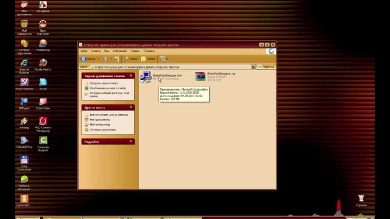Minimize the Explorer window
390x219 pixels.
pyautogui.click(x=261, y=45)
